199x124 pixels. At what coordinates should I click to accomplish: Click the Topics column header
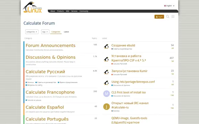click(x=94, y=38)
